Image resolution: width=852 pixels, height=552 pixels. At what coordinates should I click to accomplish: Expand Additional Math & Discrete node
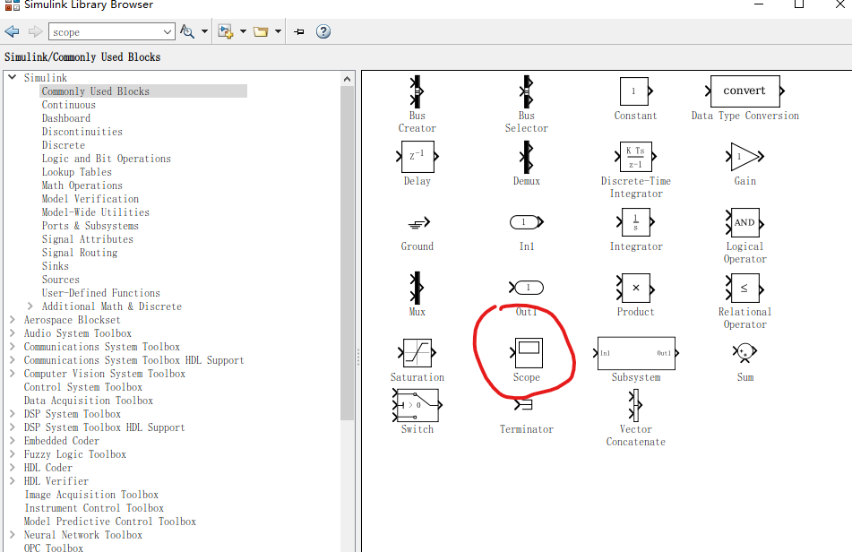(30, 306)
